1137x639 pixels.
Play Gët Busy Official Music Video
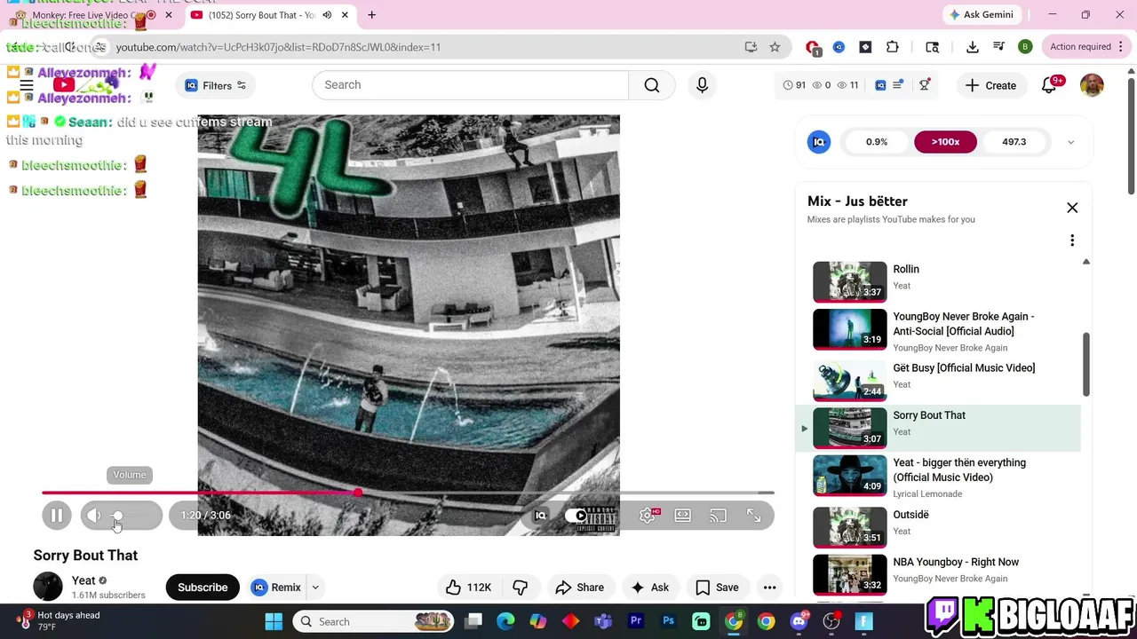[x=938, y=380]
